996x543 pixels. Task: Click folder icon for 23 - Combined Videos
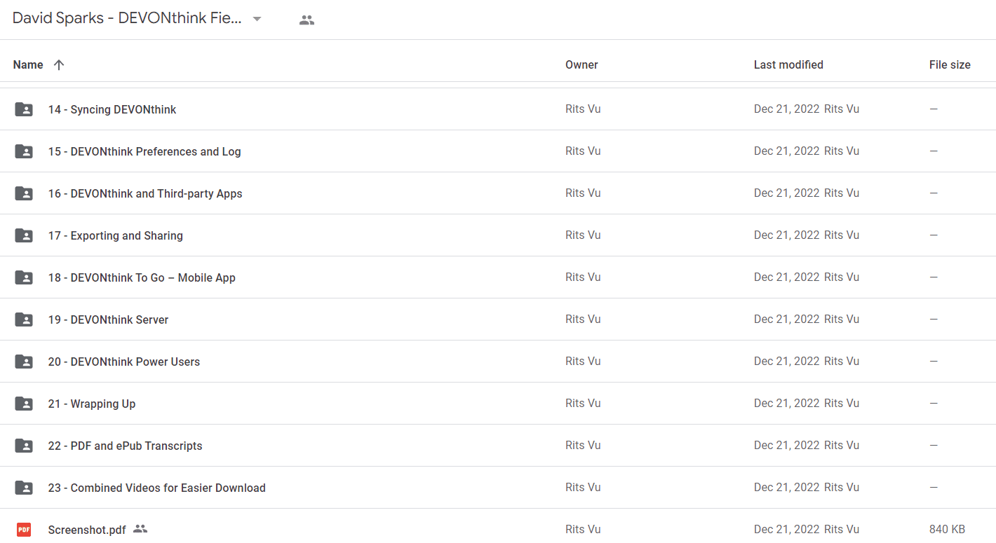[x=24, y=488]
